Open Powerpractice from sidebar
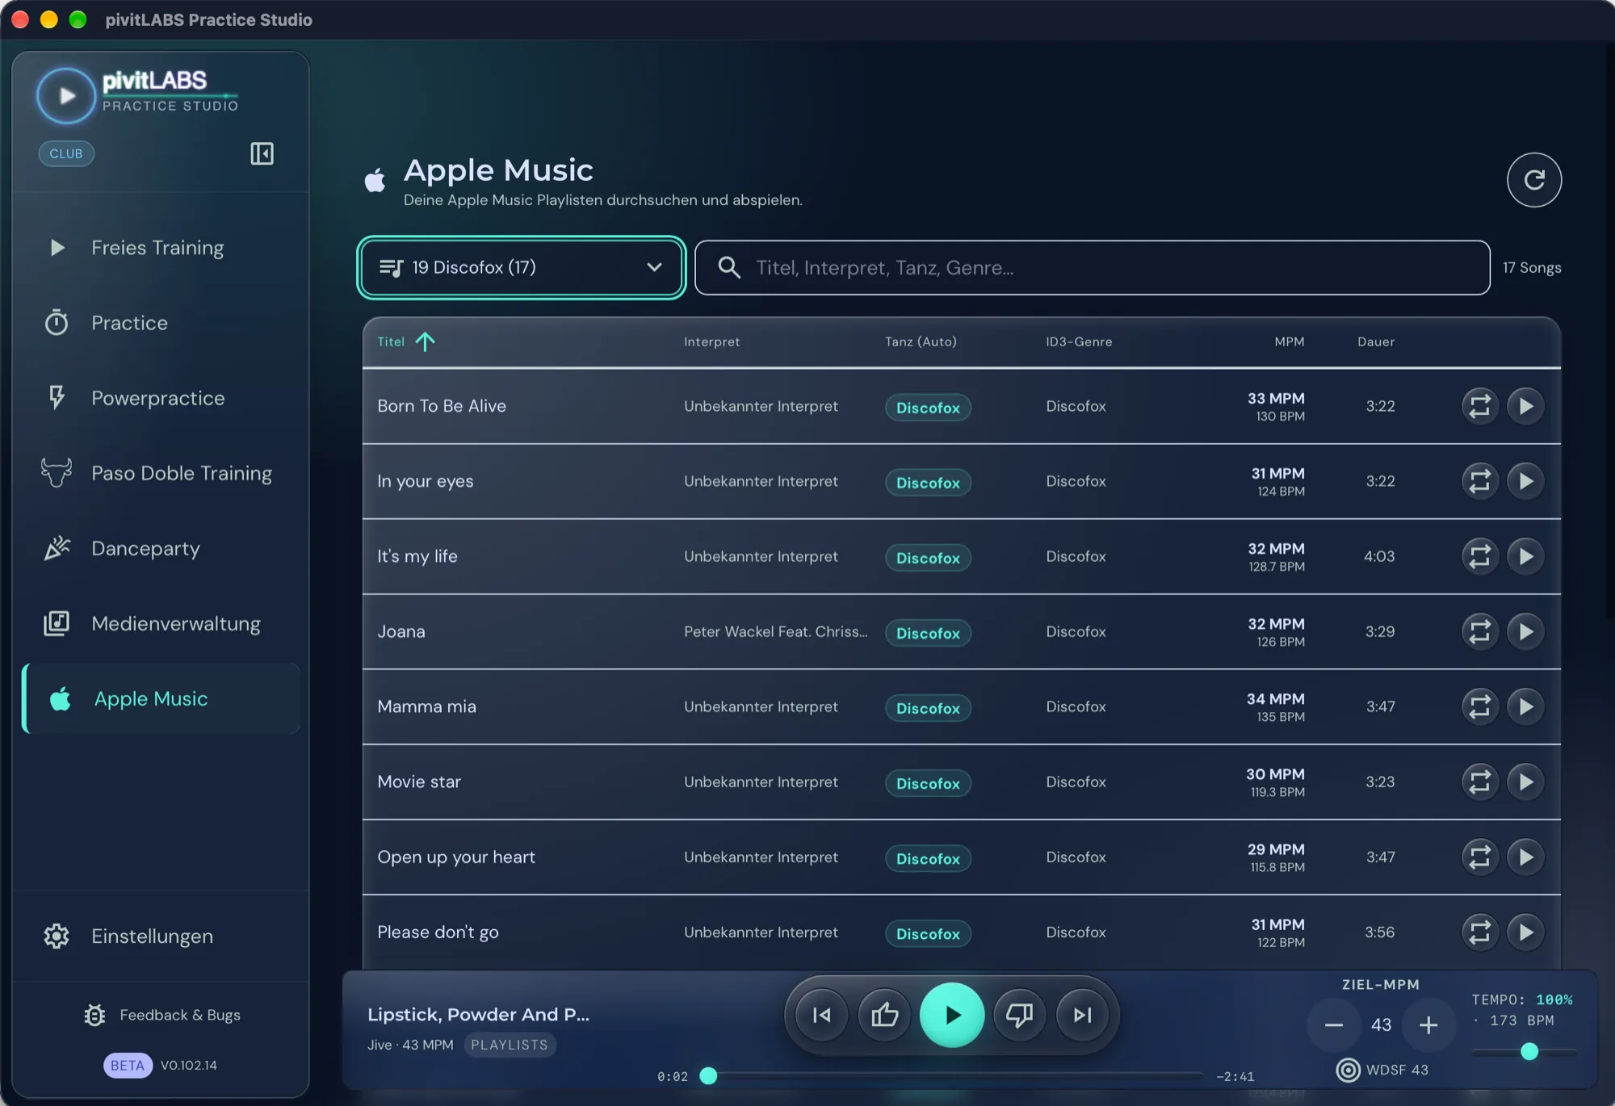Screen dimensions: 1615x1106 [x=161, y=398]
